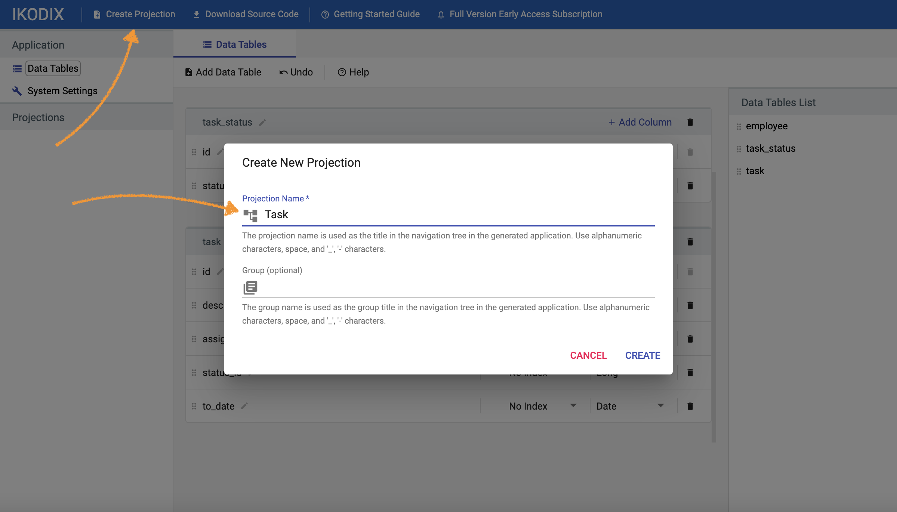Click the group icon in the Group field

click(x=250, y=287)
